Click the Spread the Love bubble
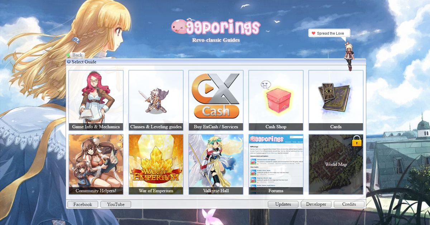430x225 pixels. (x=329, y=33)
